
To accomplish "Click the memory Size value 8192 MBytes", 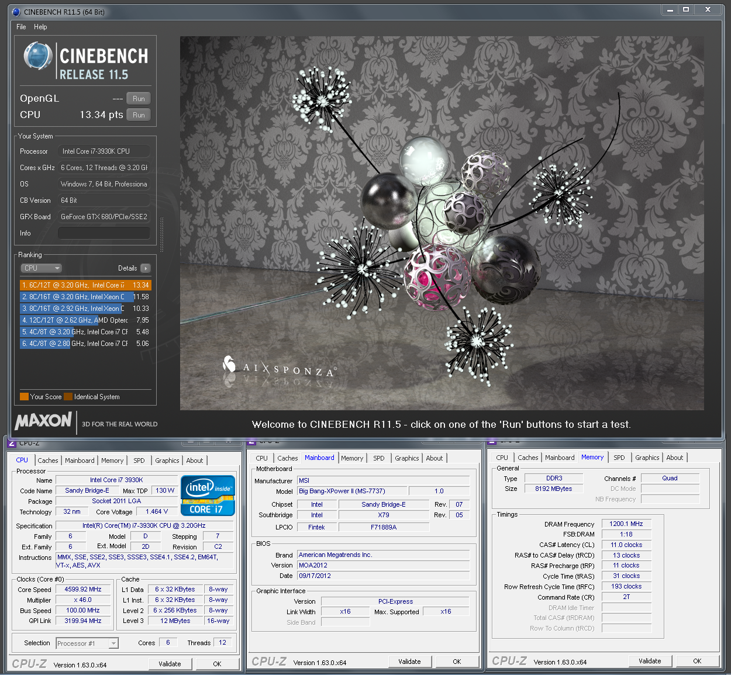I will tap(554, 489).
